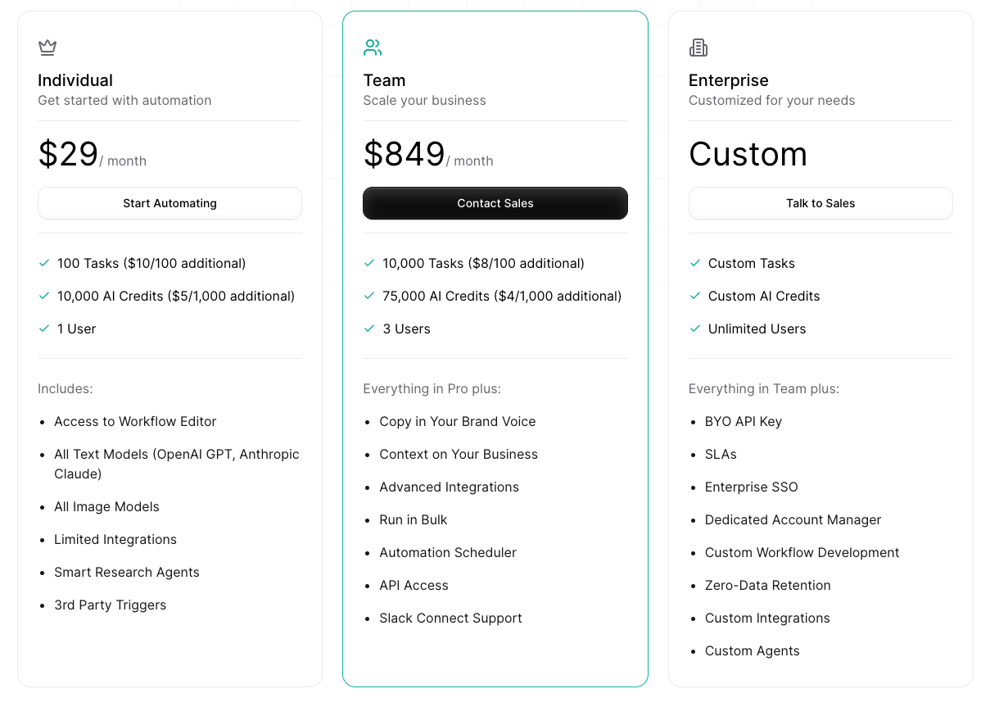The width and height of the screenshot is (990, 707).
Task: Click checkmark next to 10,000 AI Credits
Action: point(44,296)
